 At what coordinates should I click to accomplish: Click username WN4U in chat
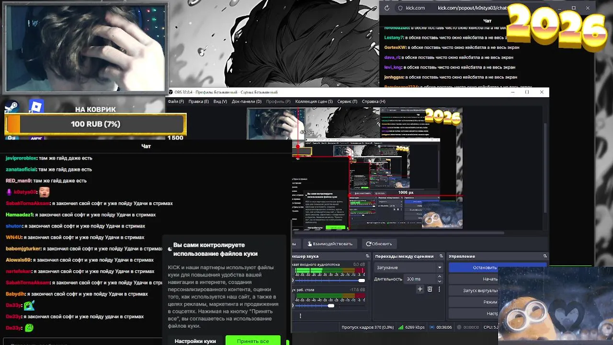14,237
